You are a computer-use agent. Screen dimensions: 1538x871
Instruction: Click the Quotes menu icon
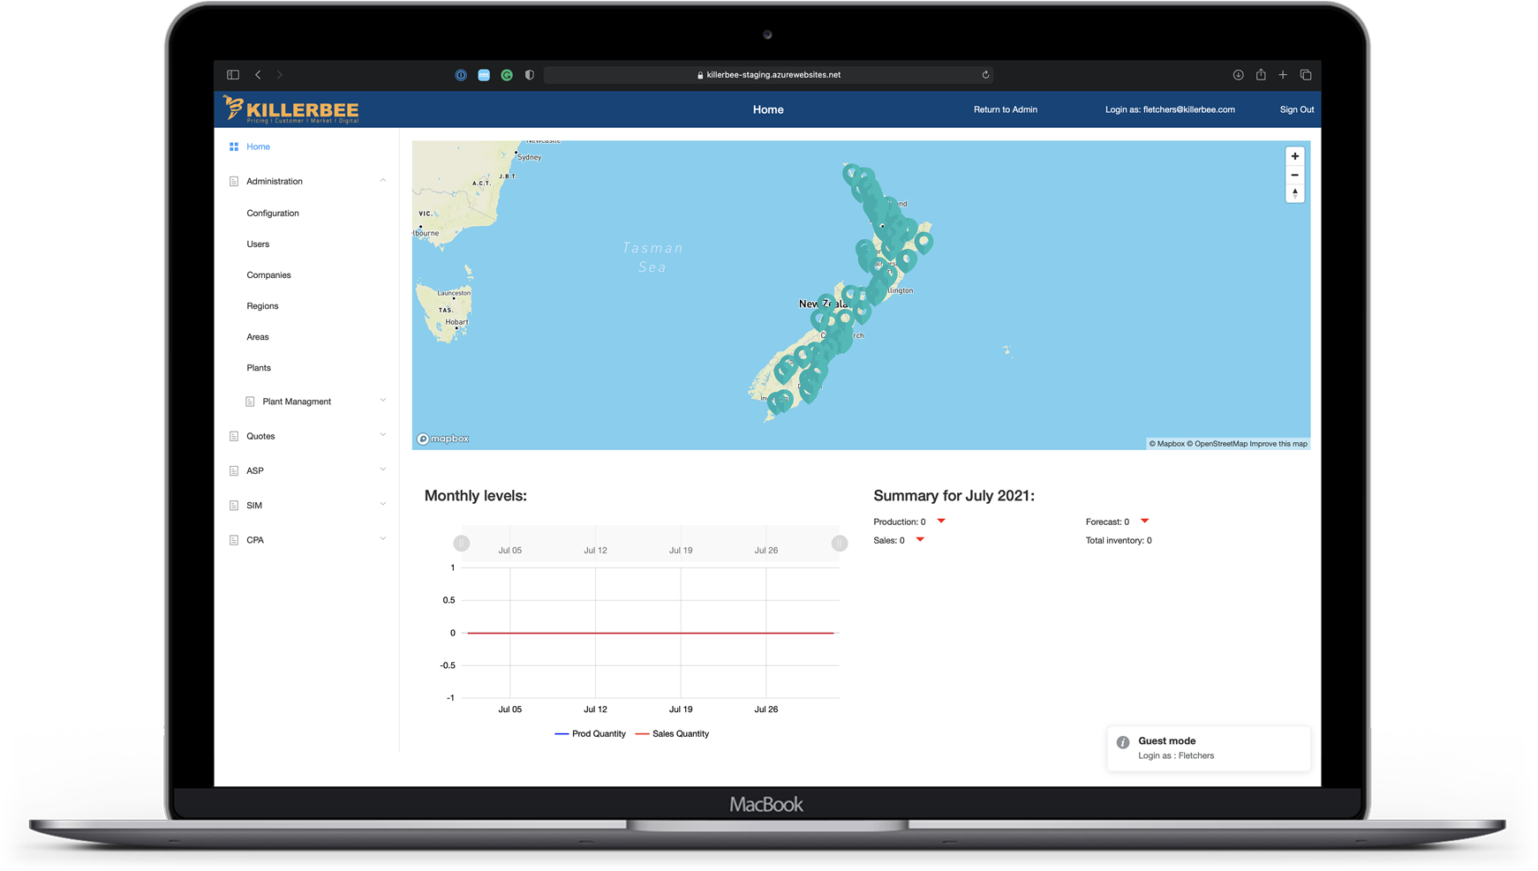(234, 436)
